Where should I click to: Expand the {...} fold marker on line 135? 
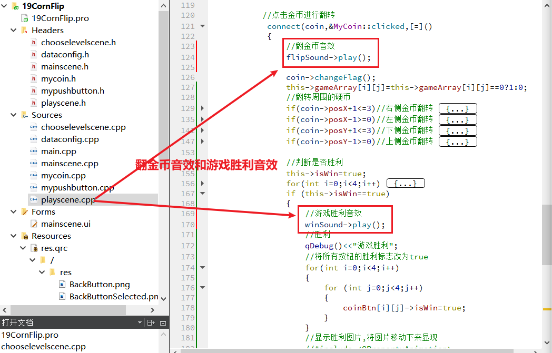[458, 119]
